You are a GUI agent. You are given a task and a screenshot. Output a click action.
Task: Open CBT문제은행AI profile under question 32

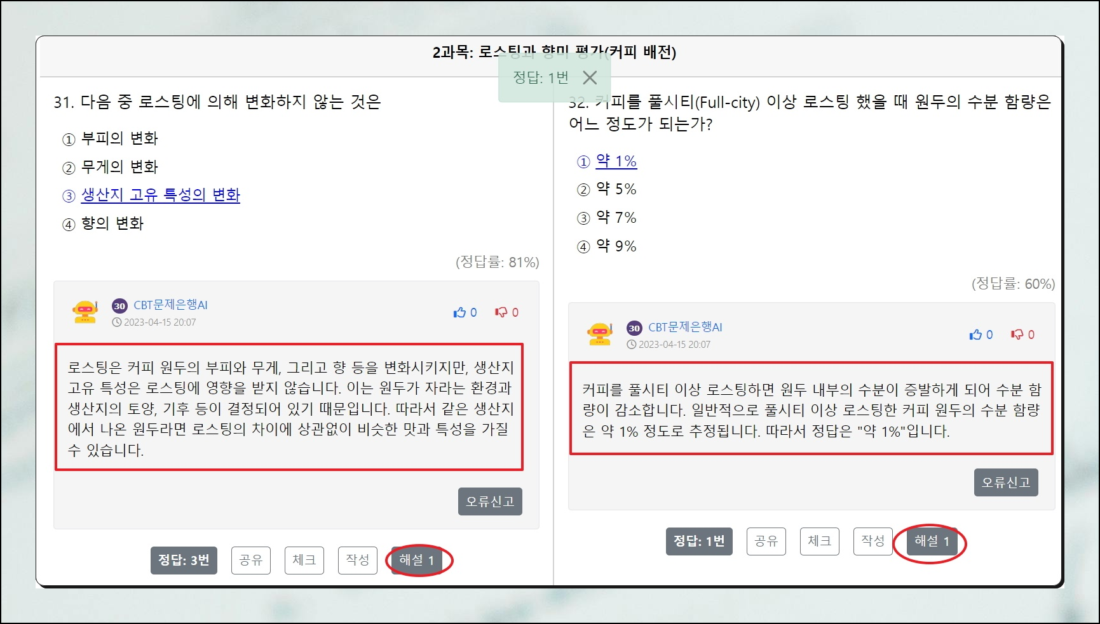[685, 327]
